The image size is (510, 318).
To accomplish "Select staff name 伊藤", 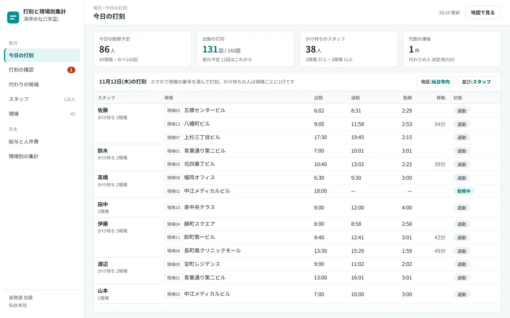I will pyautogui.click(x=103, y=224).
